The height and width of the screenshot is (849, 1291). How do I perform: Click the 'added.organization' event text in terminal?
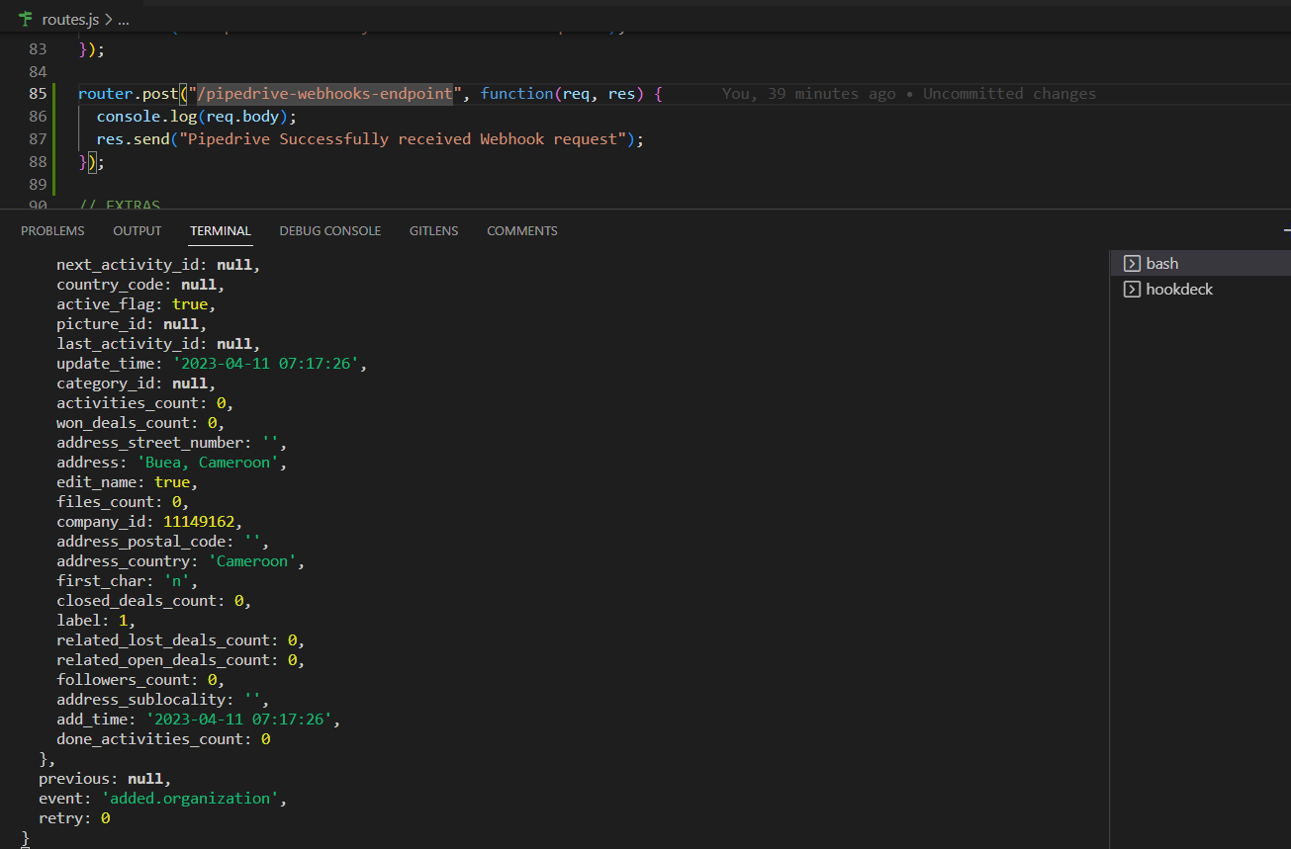coord(191,798)
